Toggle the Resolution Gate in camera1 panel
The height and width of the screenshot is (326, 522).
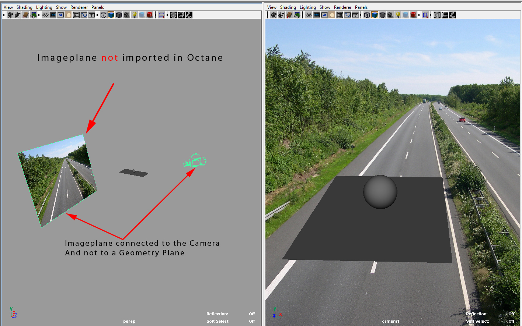tap(324, 15)
